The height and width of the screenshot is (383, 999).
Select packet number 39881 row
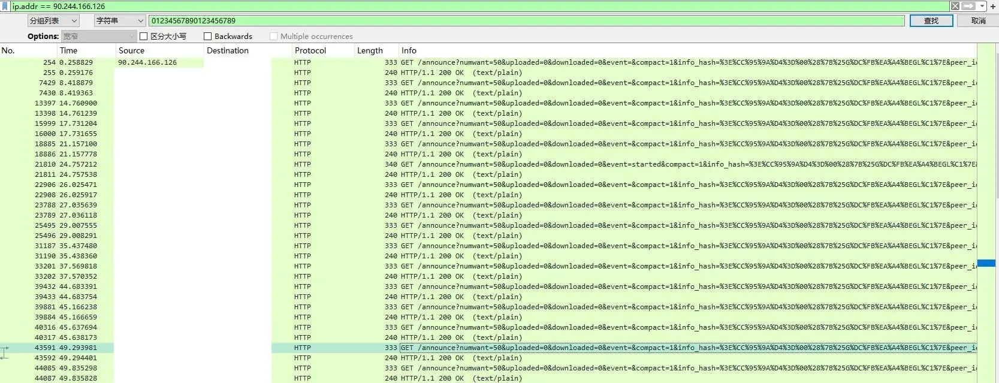coord(488,307)
